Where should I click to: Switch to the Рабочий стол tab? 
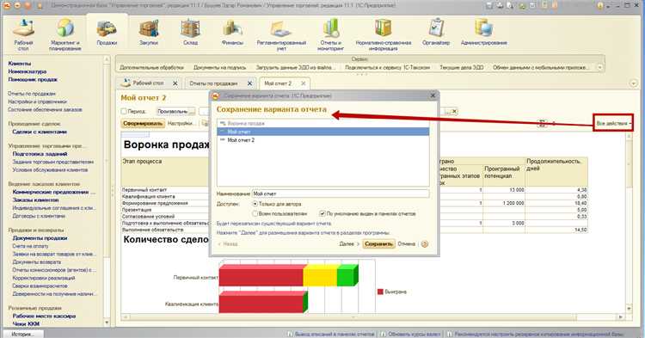pos(148,83)
